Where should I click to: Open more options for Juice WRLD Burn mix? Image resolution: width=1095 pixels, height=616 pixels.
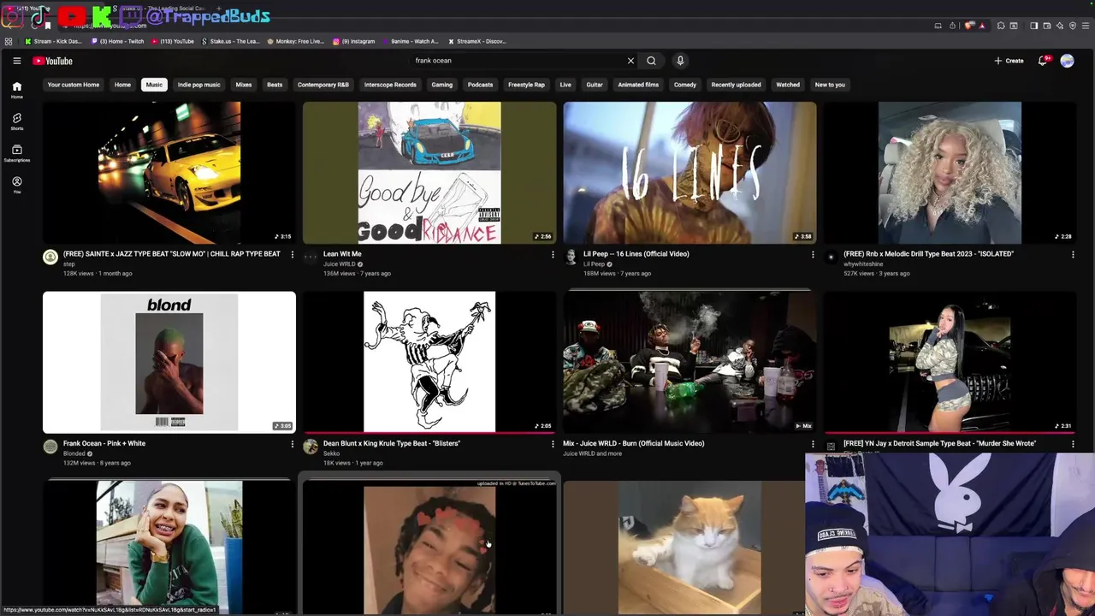point(813,444)
